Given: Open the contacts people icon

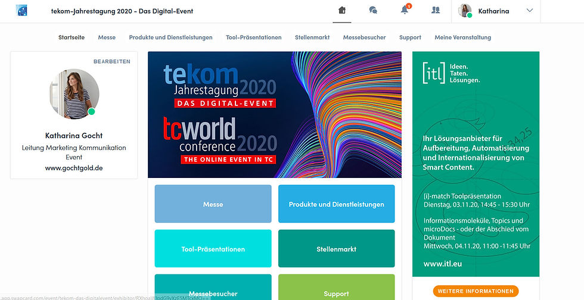Looking at the screenshot, I should 436,11.
